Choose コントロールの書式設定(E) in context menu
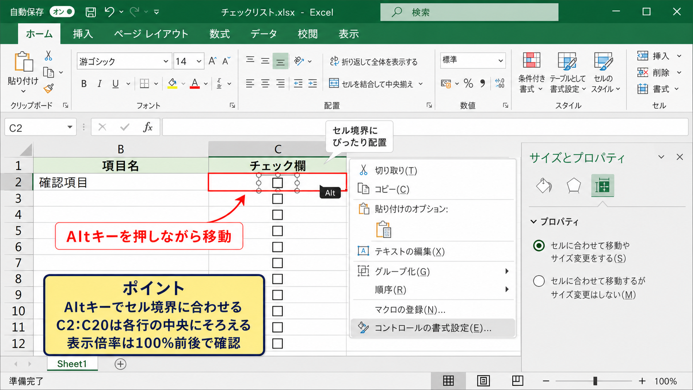Image resolution: width=693 pixels, height=390 pixels. pos(433,328)
